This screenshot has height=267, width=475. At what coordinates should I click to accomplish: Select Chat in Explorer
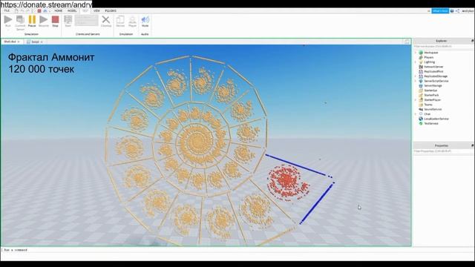tap(427, 114)
